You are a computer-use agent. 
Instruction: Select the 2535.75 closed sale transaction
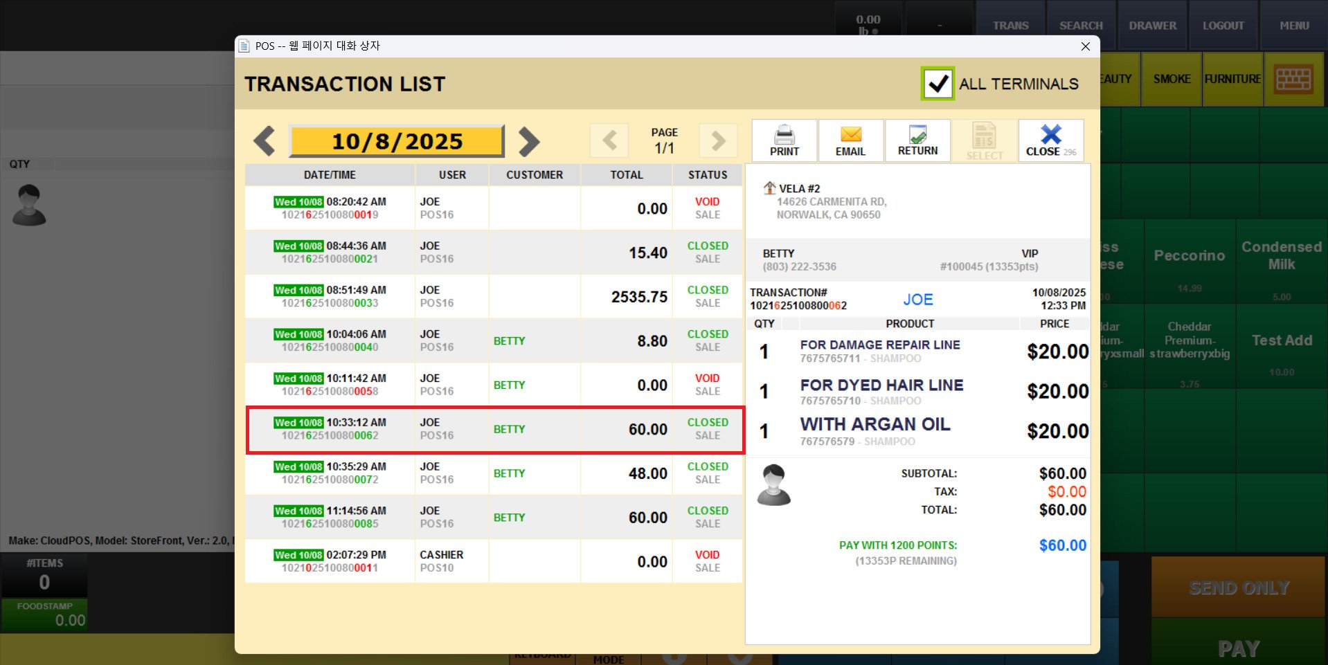point(494,297)
